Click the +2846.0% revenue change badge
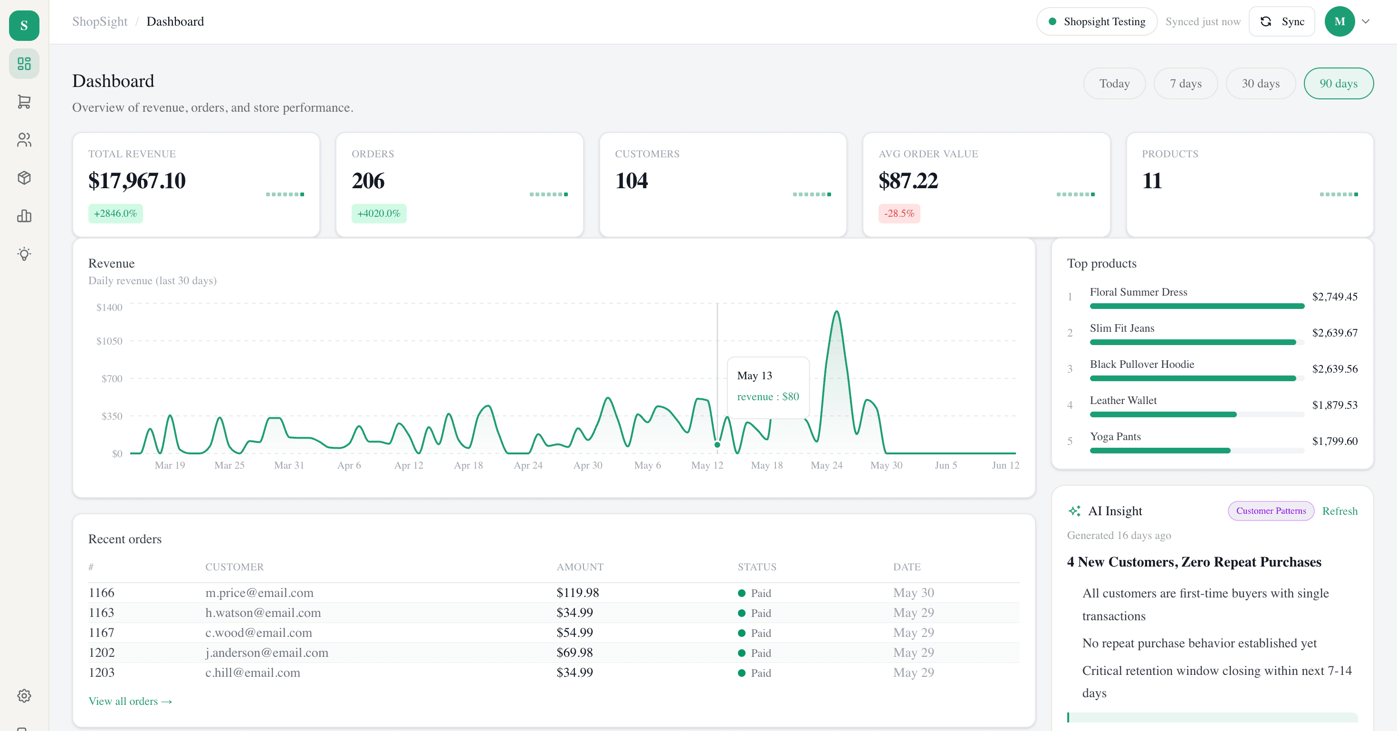Viewport: 1397px width, 731px height. tap(115, 214)
